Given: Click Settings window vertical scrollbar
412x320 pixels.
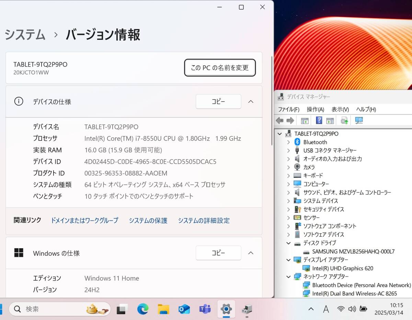Looking at the screenshot, I should click(x=272, y=100).
